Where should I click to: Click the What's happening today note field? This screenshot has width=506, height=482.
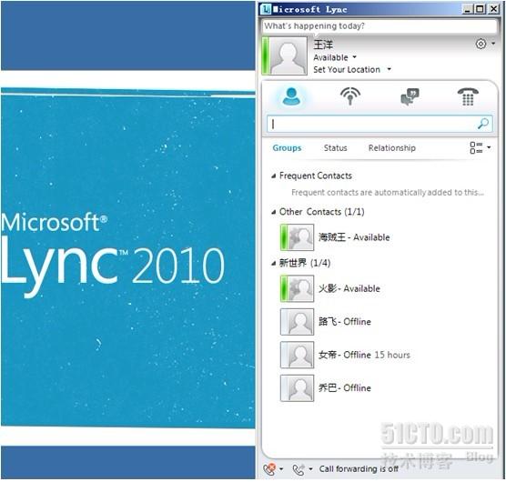click(379, 26)
